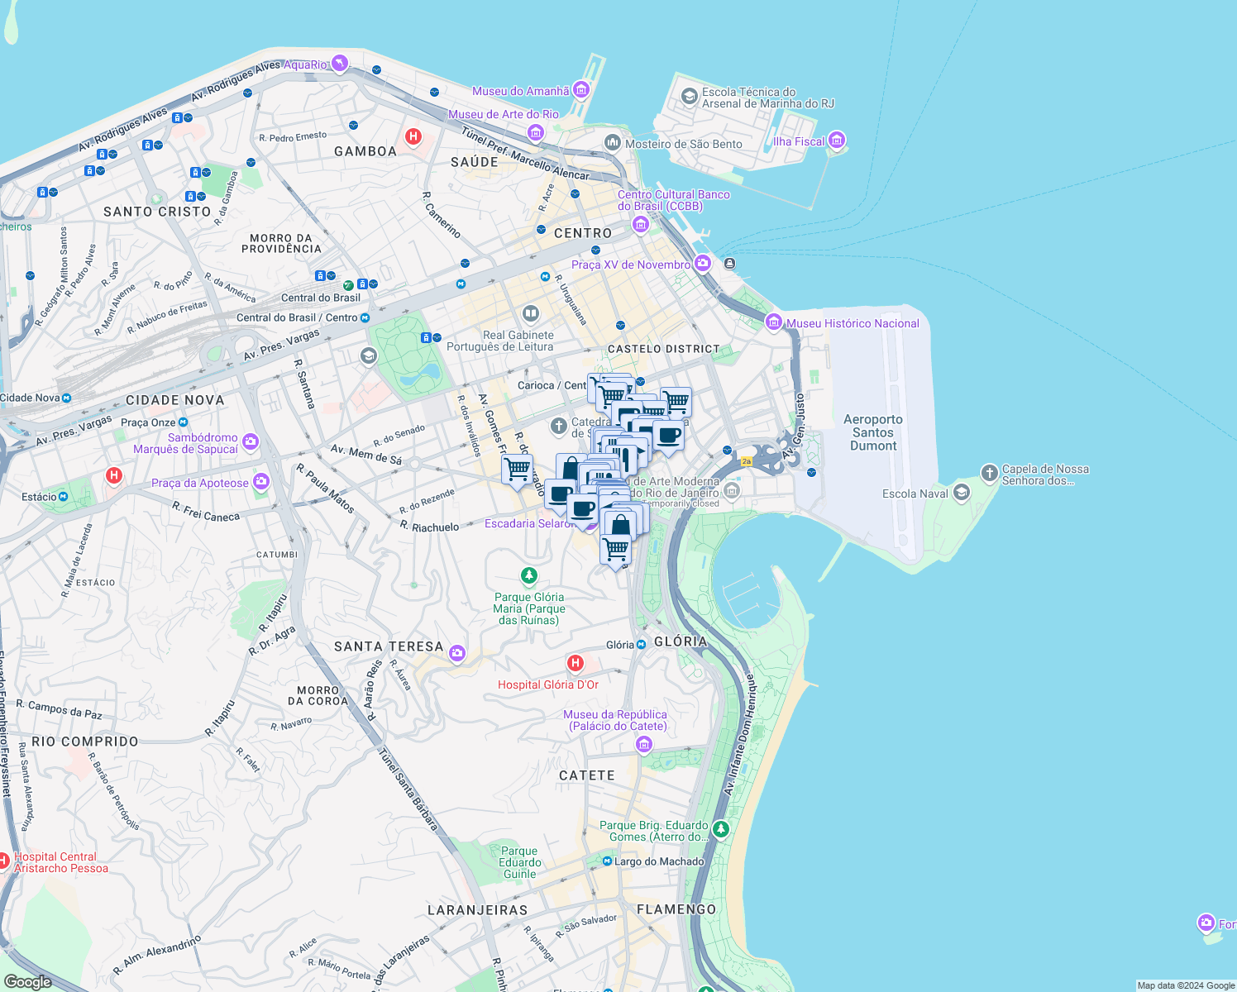Viewport: 1237px width, 992px height.
Task: Click the Museu da República museum marker
Action: (x=643, y=746)
